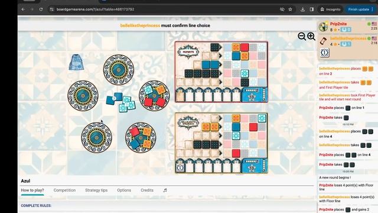
Task: Open the music note tab
Action: [165, 191]
